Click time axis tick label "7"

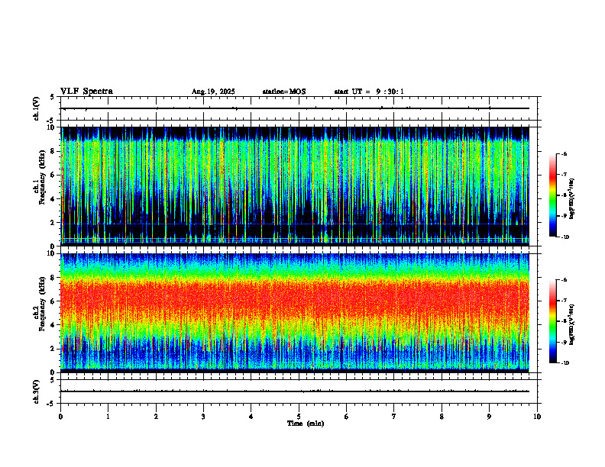click(394, 417)
